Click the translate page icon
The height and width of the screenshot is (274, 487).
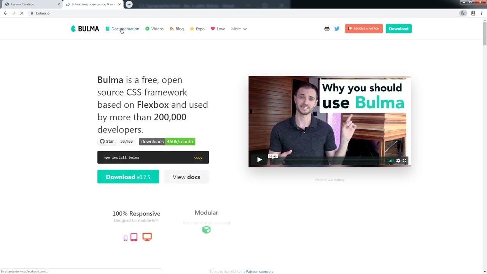463,13
